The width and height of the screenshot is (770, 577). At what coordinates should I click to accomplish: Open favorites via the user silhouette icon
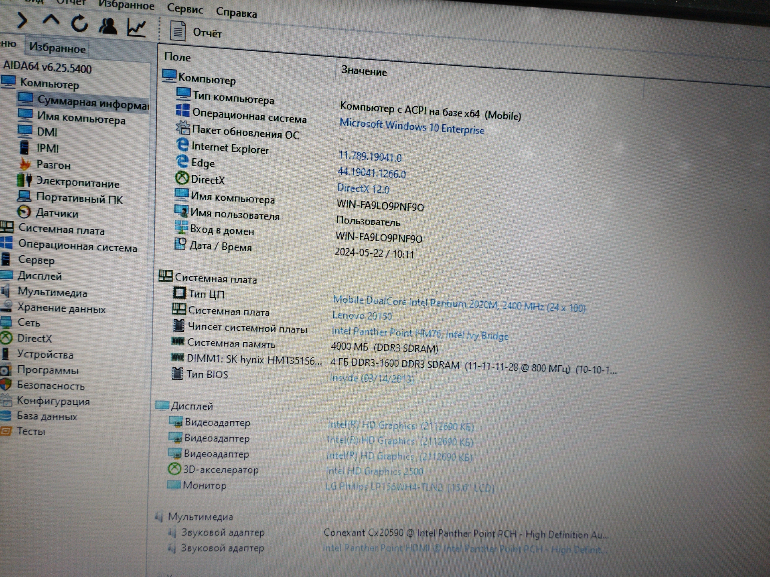coord(108,26)
